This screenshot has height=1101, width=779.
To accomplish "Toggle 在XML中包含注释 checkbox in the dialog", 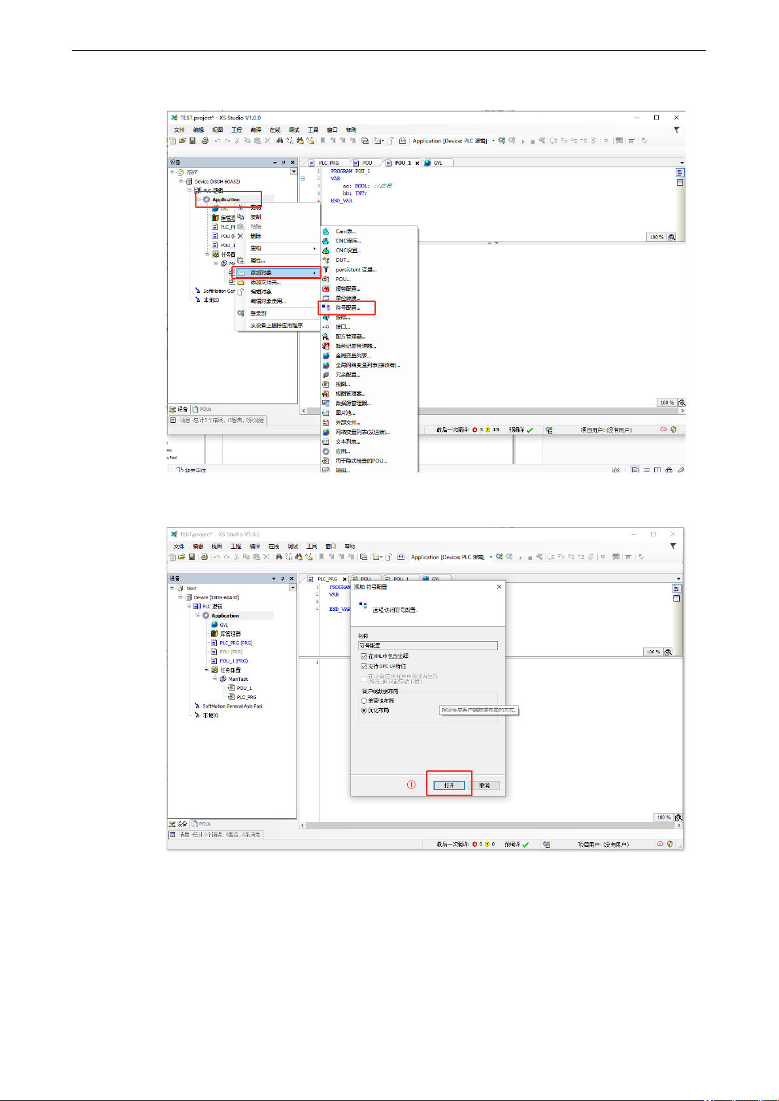I will (364, 656).
